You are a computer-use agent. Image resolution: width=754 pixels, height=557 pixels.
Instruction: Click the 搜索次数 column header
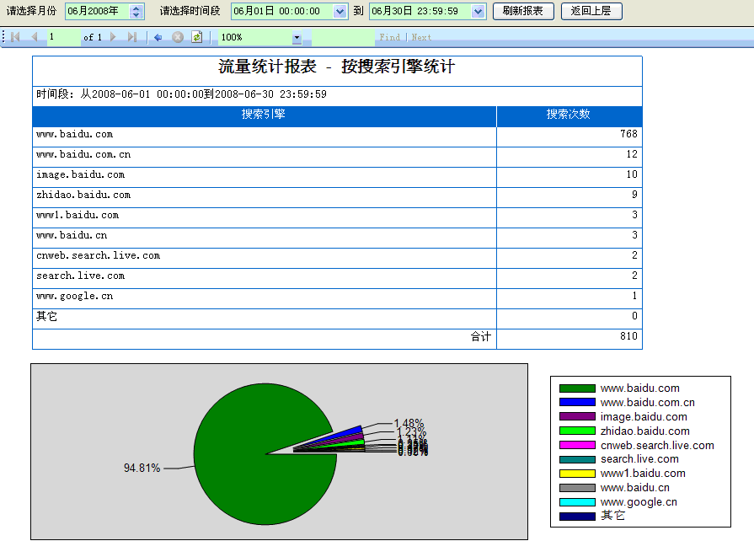tap(569, 115)
